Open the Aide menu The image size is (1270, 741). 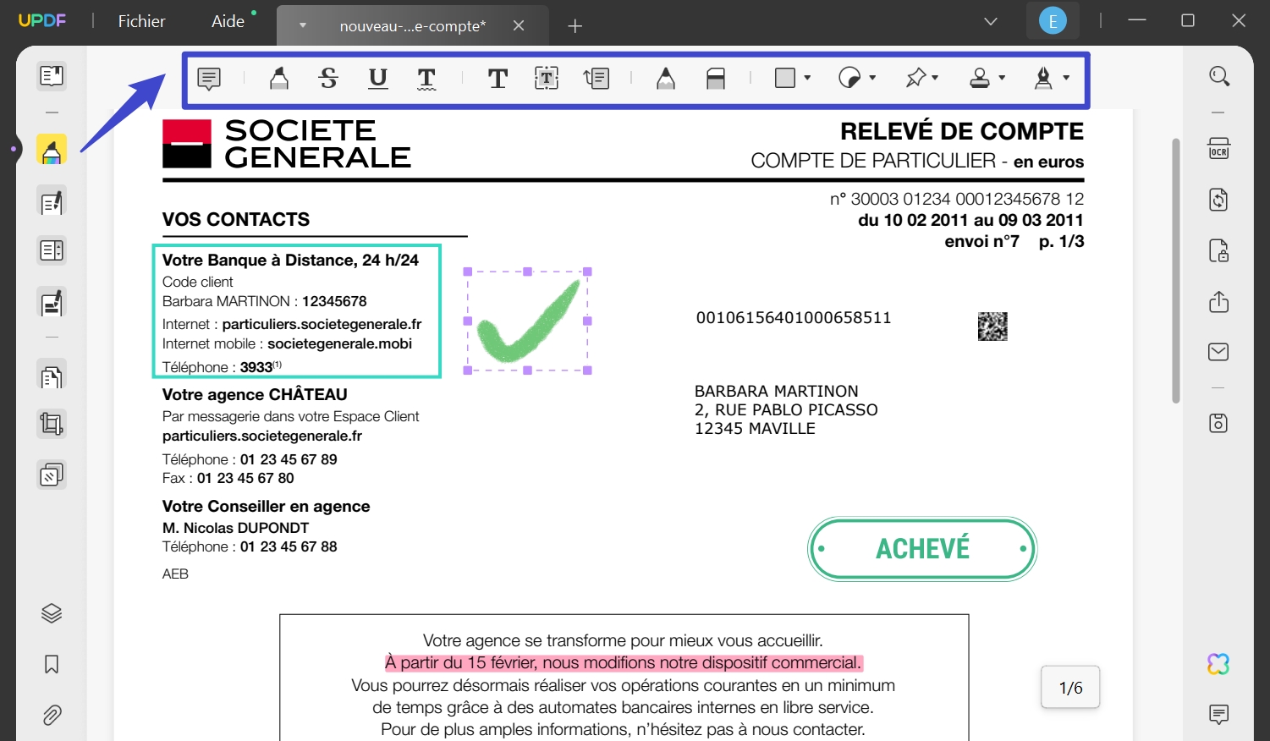pyautogui.click(x=225, y=21)
